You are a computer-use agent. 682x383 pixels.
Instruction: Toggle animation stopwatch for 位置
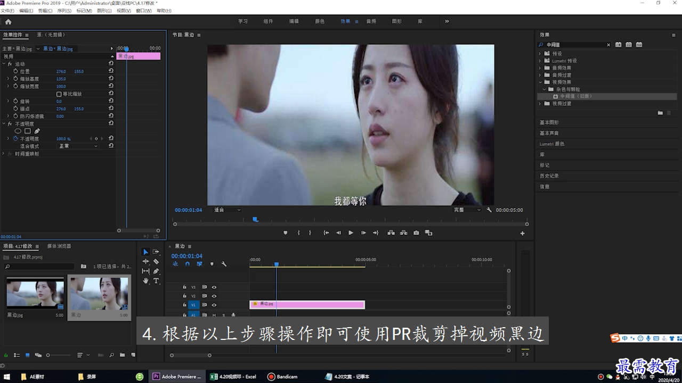pyautogui.click(x=15, y=71)
